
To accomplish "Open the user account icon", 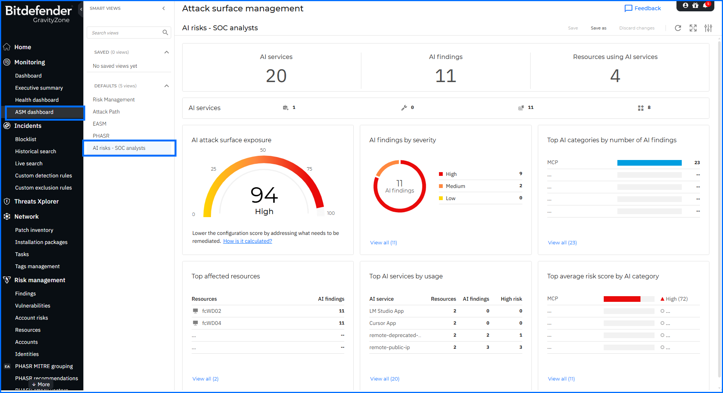I will click(x=686, y=5).
